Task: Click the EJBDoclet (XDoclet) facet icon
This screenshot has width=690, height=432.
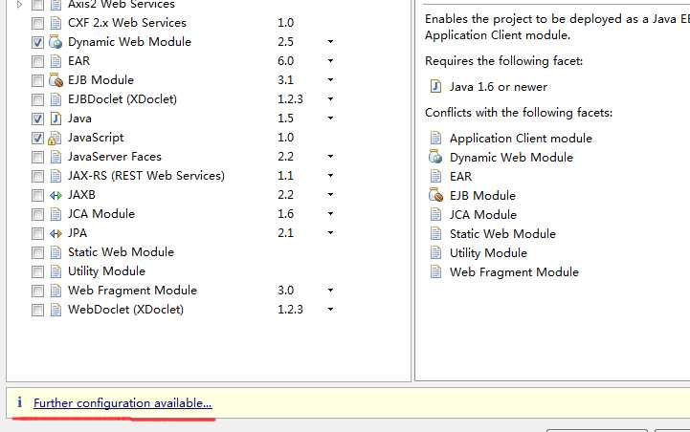Action: pyautogui.click(x=56, y=99)
